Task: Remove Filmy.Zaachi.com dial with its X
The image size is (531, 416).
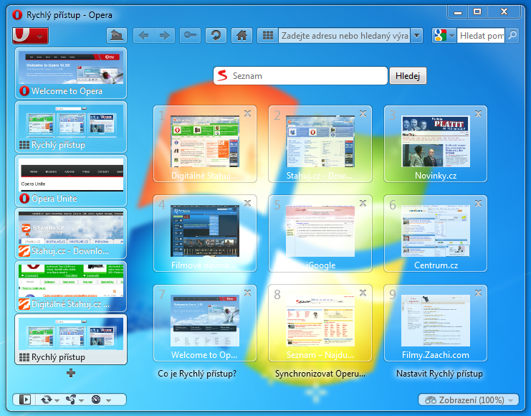Action: click(x=478, y=293)
